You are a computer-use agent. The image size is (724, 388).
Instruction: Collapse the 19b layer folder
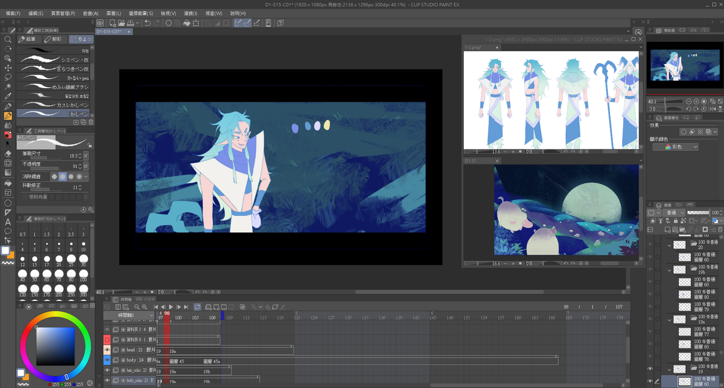[x=669, y=270]
